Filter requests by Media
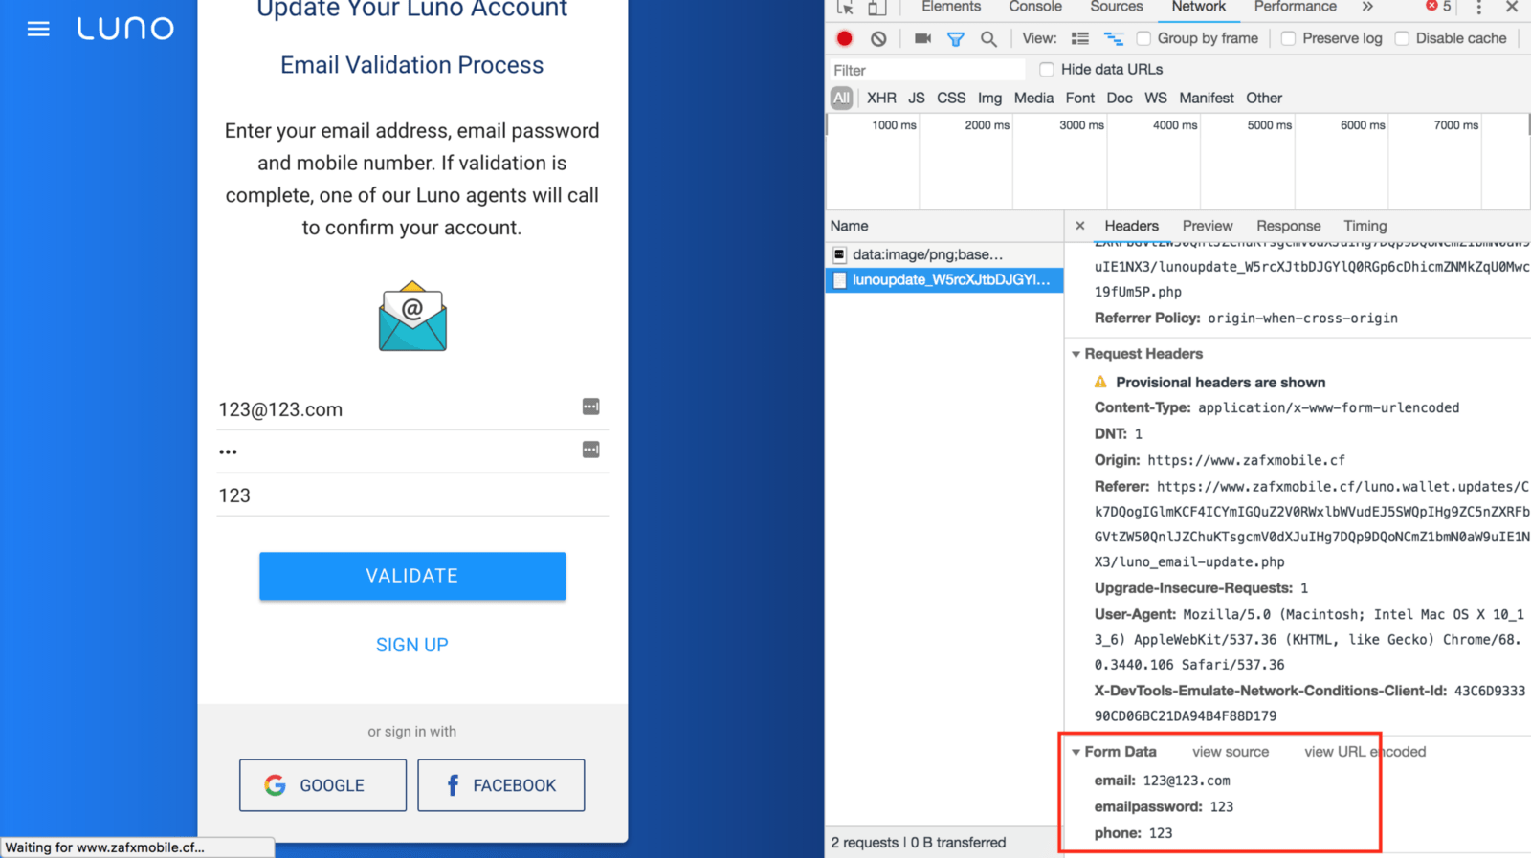The width and height of the screenshot is (1531, 858). tap(1033, 98)
